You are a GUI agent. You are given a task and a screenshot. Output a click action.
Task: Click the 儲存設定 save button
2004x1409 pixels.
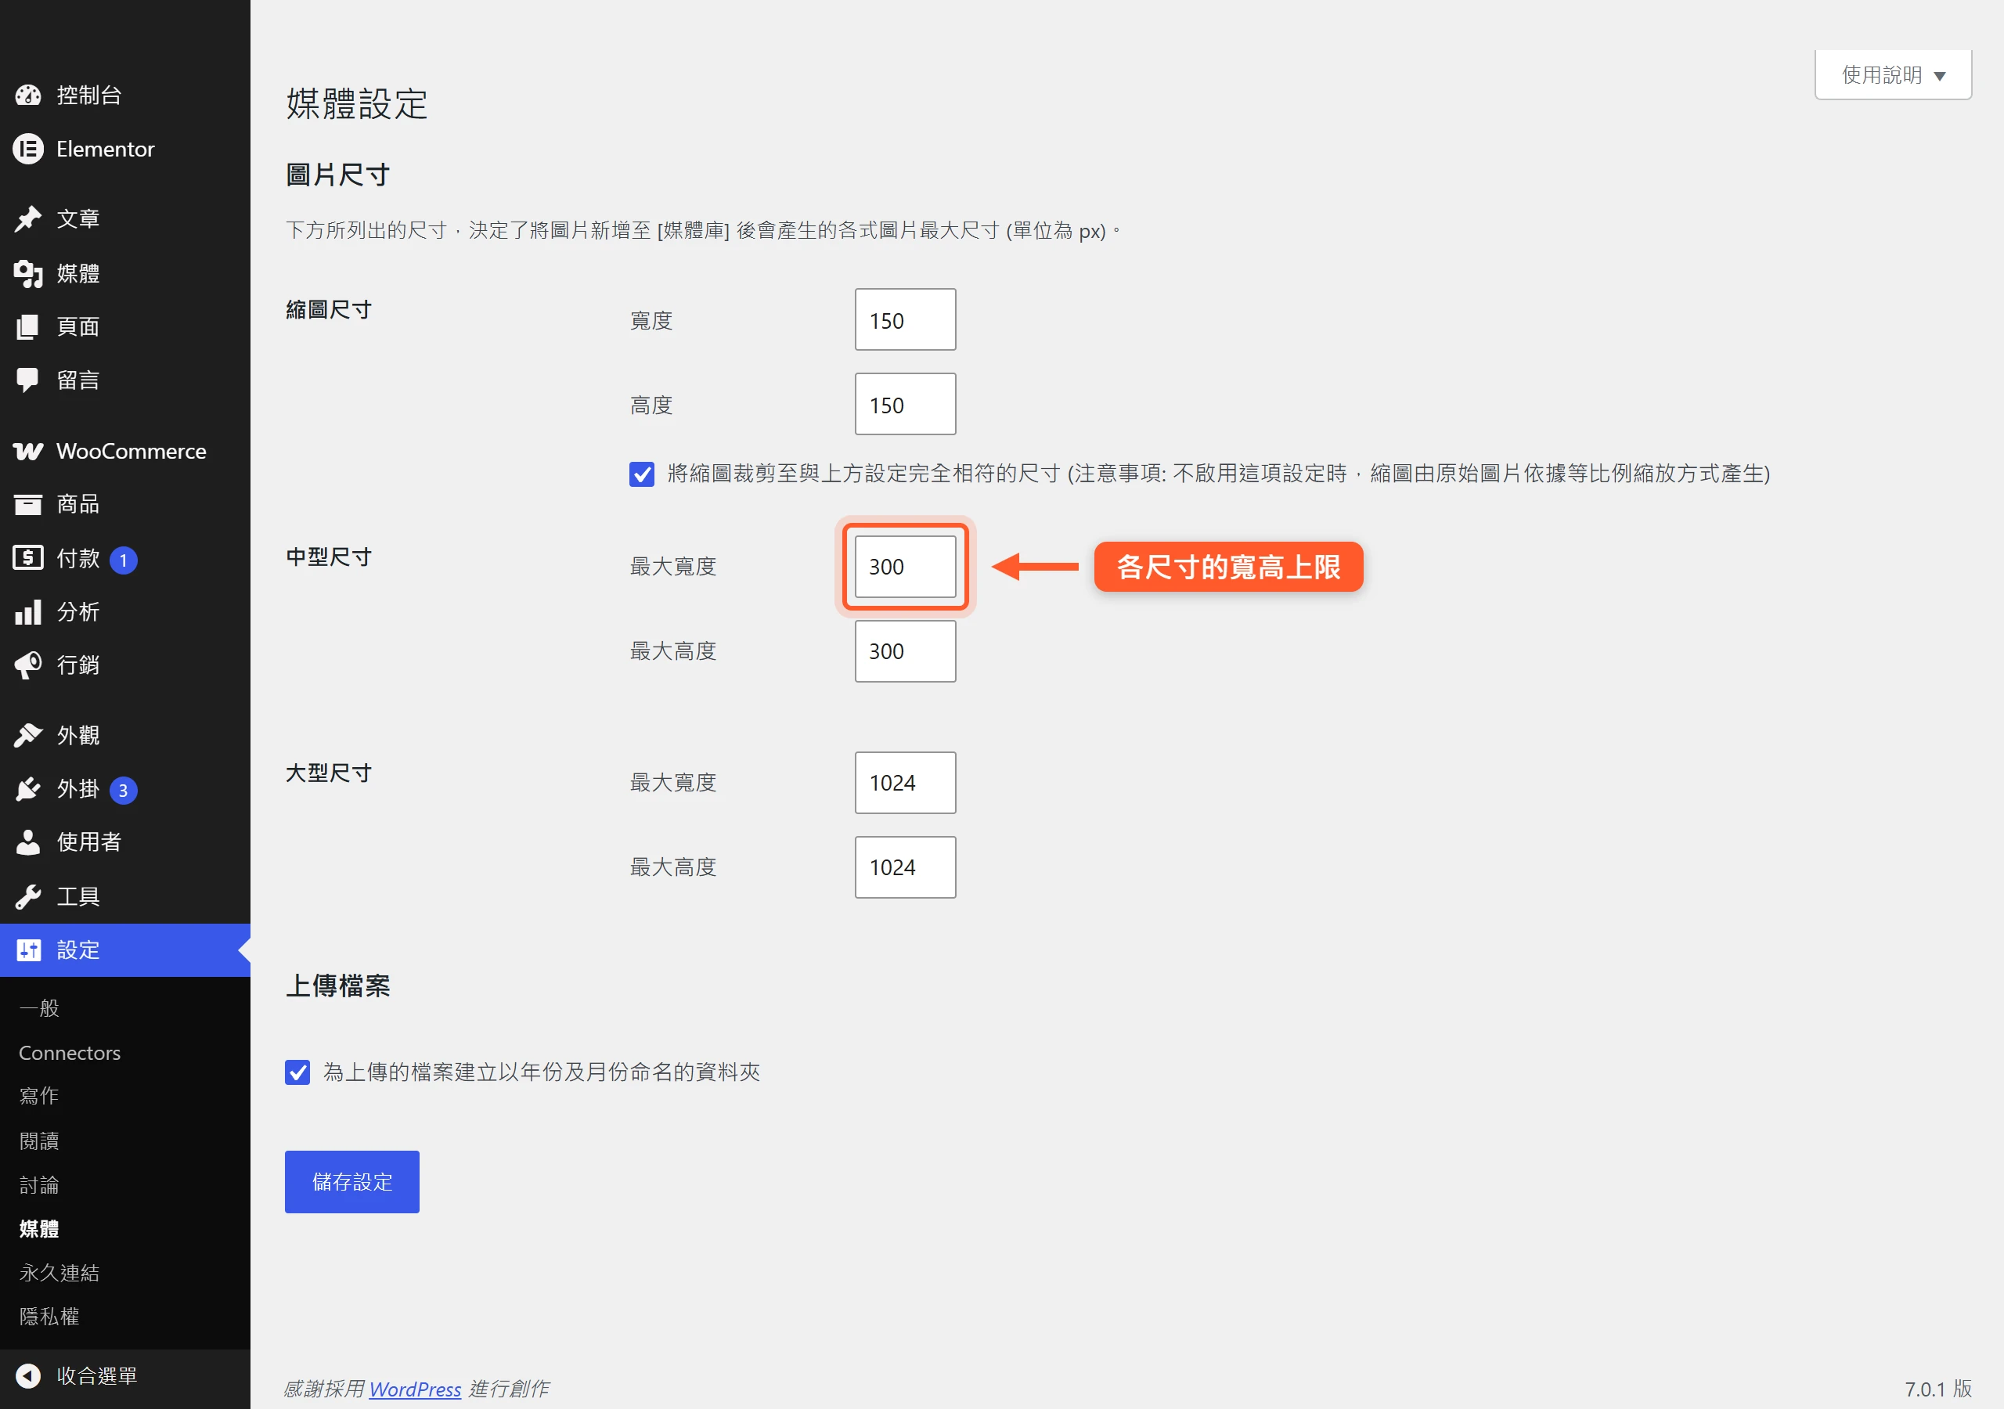click(x=351, y=1182)
